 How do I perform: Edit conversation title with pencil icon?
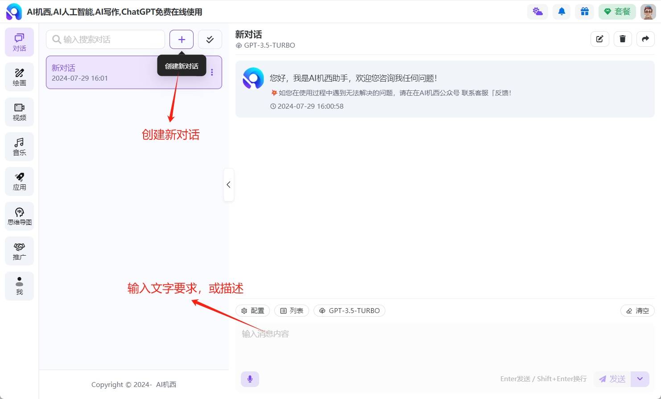click(600, 39)
